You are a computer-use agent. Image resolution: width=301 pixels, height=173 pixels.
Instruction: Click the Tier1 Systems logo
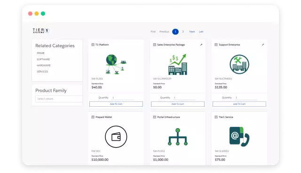point(41,31)
